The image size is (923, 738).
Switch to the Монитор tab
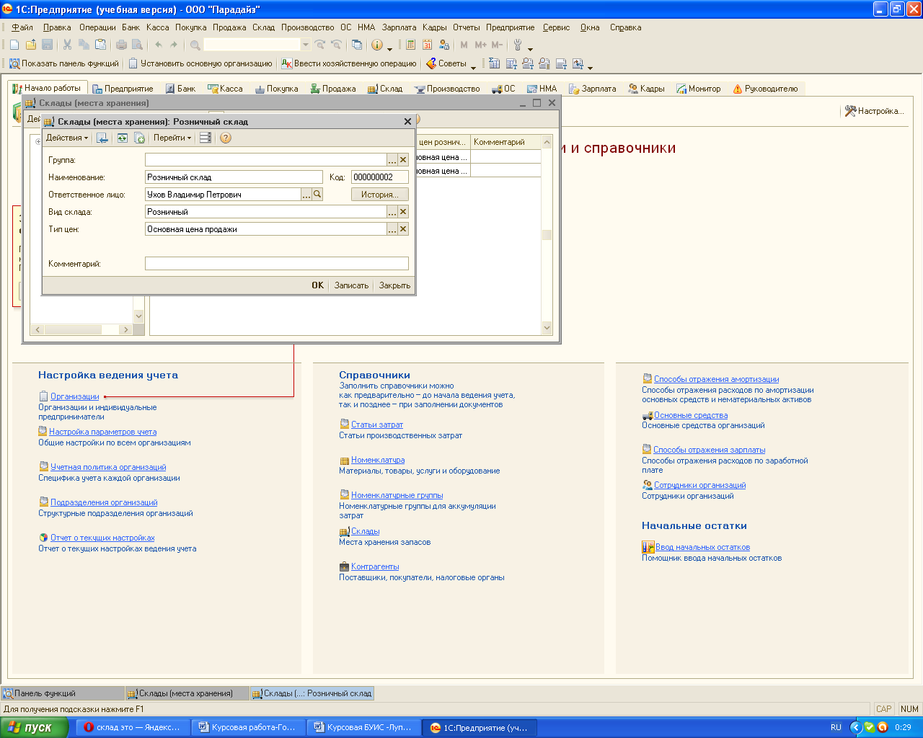(x=699, y=89)
